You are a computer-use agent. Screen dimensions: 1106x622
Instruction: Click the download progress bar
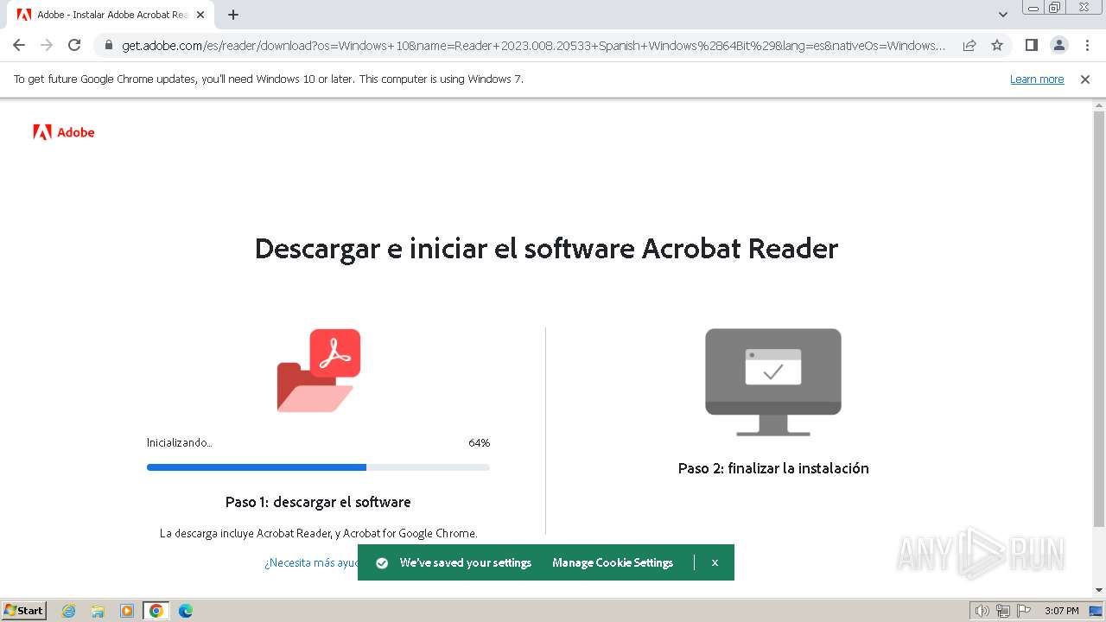click(x=318, y=467)
